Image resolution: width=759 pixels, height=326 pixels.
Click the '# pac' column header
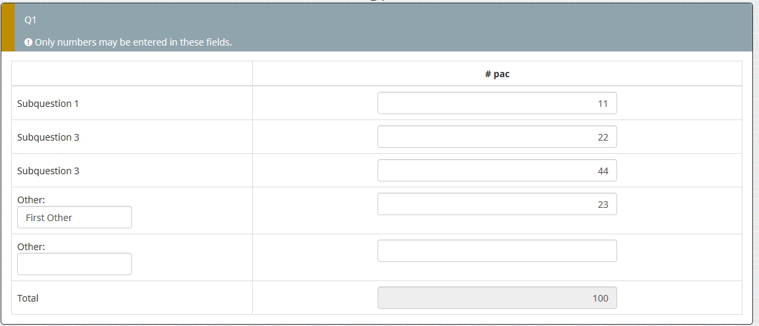497,74
